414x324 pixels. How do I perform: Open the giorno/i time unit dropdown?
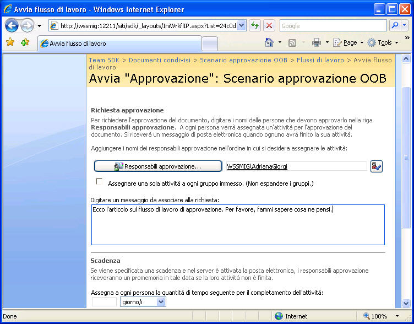pyautogui.click(x=143, y=302)
